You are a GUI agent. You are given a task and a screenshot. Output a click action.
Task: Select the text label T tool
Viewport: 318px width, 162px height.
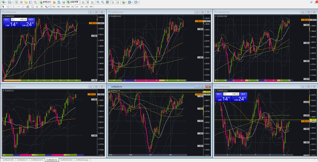(x=41, y=6)
